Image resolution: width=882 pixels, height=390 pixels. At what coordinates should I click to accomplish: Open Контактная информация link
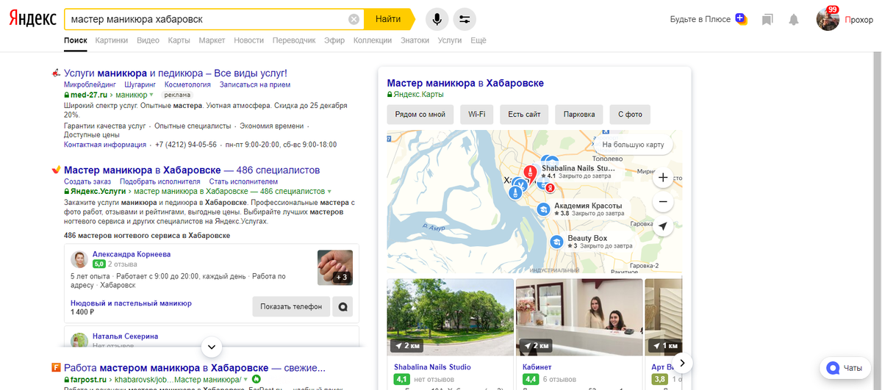pyautogui.click(x=105, y=145)
